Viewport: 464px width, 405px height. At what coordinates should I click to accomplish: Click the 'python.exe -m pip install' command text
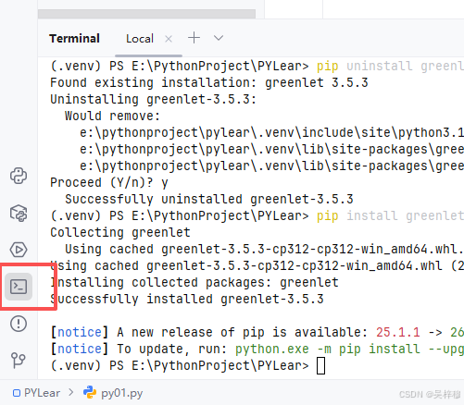[328, 349]
